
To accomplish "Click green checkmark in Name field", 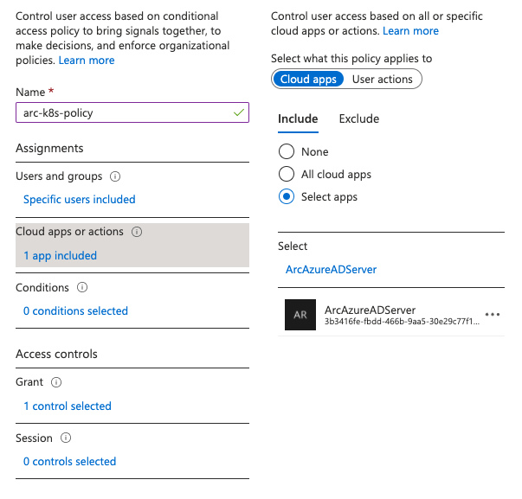I will coord(239,113).
